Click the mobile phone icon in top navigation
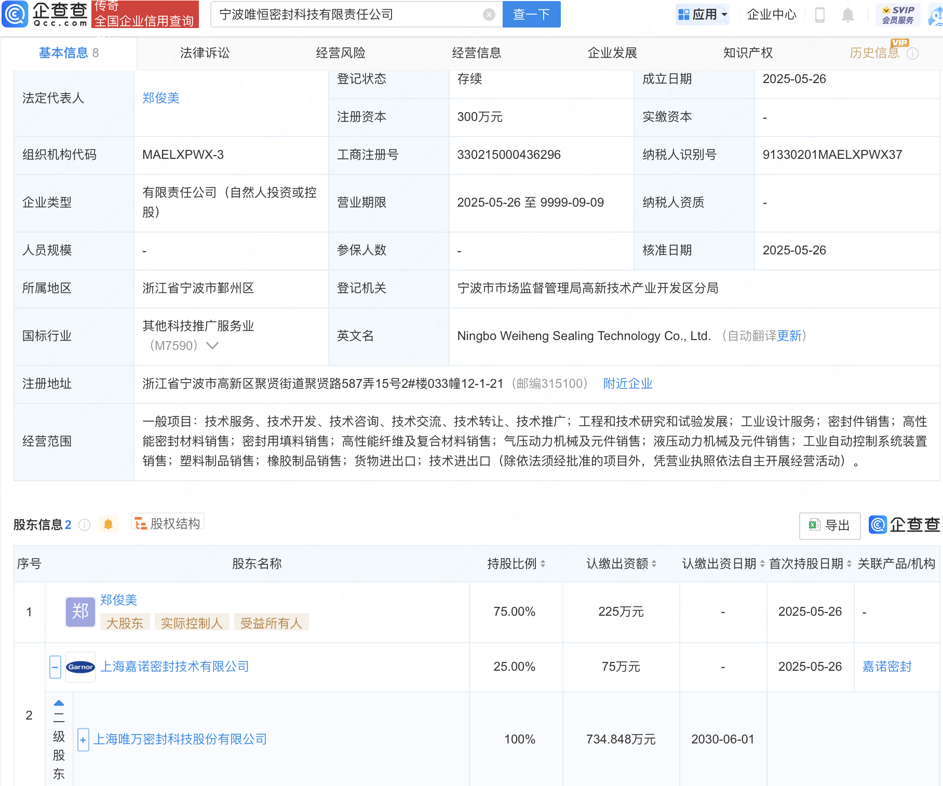 point(820,15)
